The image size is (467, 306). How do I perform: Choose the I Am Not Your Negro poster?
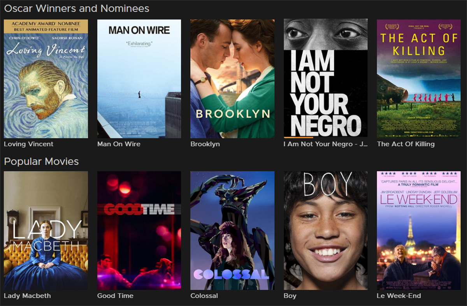326,78
